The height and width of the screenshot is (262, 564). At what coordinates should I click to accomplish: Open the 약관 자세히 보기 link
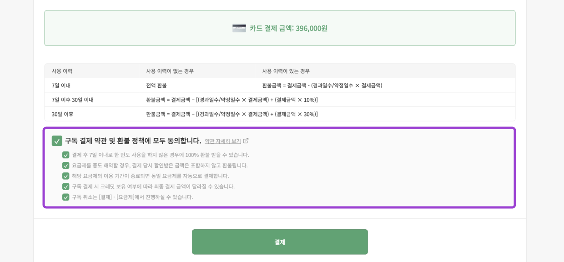tap(223, 141)
